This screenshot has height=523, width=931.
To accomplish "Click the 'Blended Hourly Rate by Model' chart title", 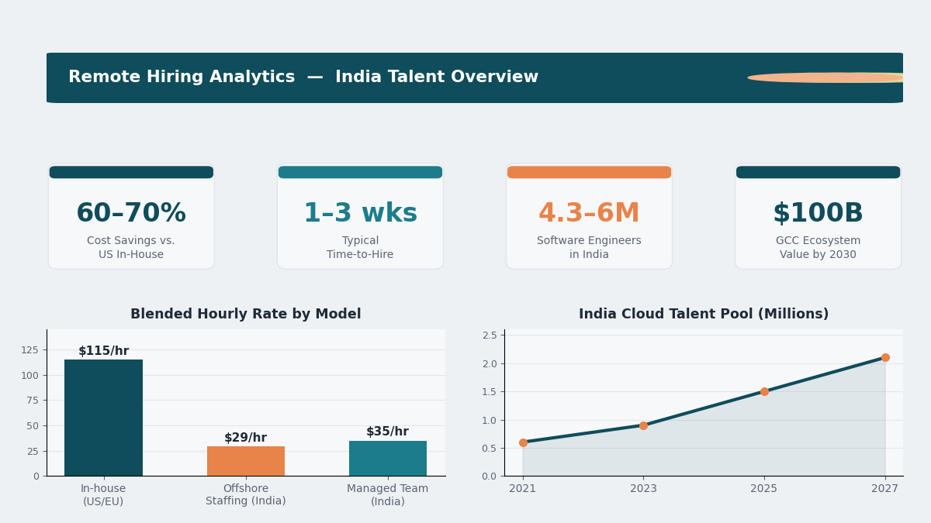I will [246, 315].
